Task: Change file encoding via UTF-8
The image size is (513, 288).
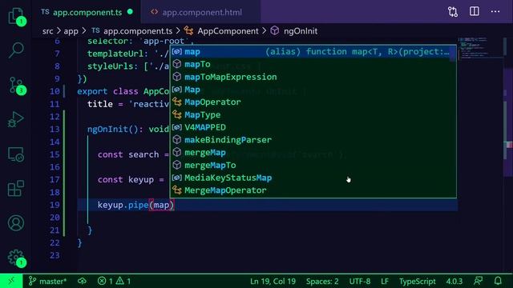Action: tap(360, 281)
